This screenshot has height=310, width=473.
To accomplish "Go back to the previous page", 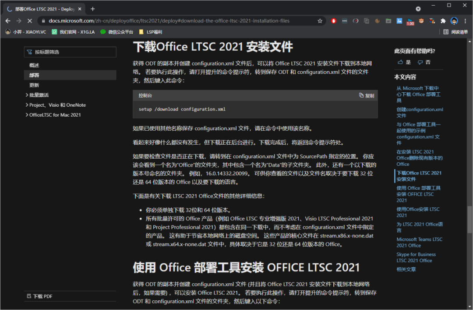I will click(8, 21).
